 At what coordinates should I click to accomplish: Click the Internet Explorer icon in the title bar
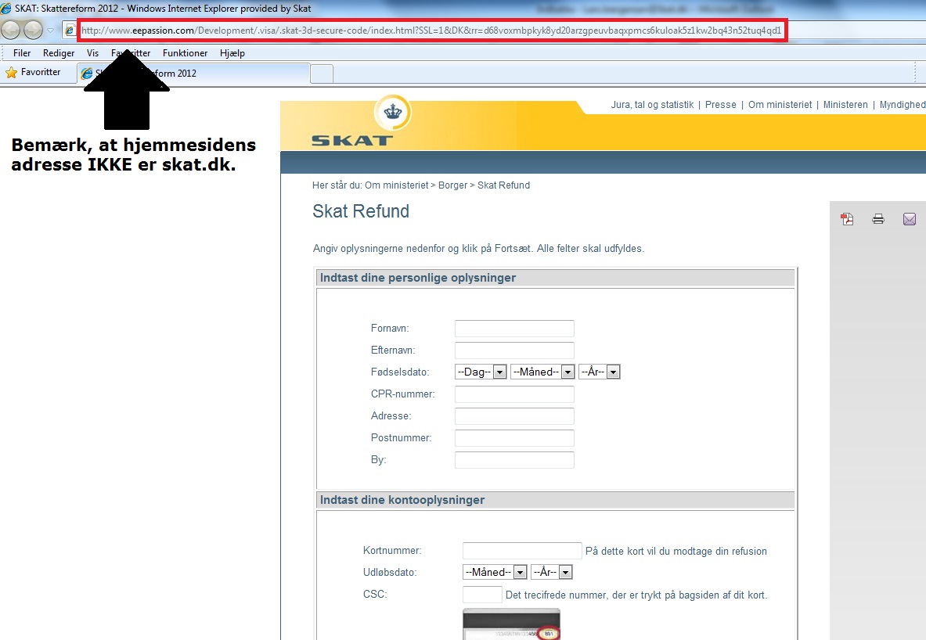[x=6, y=9]
